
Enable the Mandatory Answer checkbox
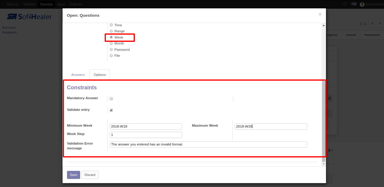[x=111, y=99]
